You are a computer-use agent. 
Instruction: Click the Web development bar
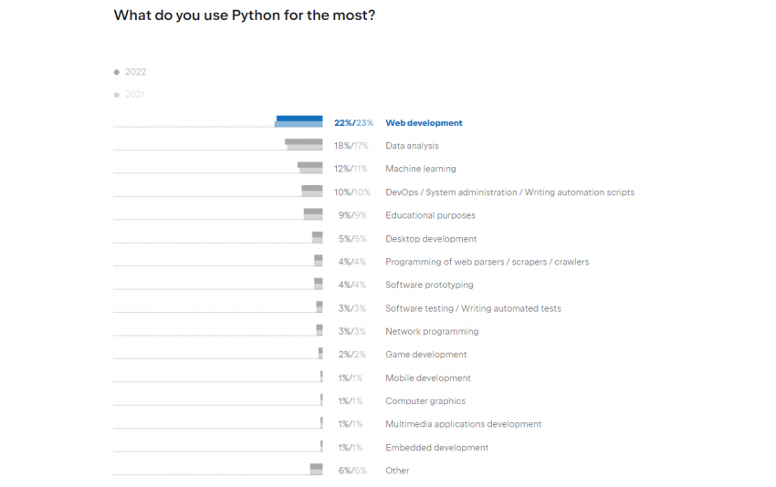click(x=299, y=122)
